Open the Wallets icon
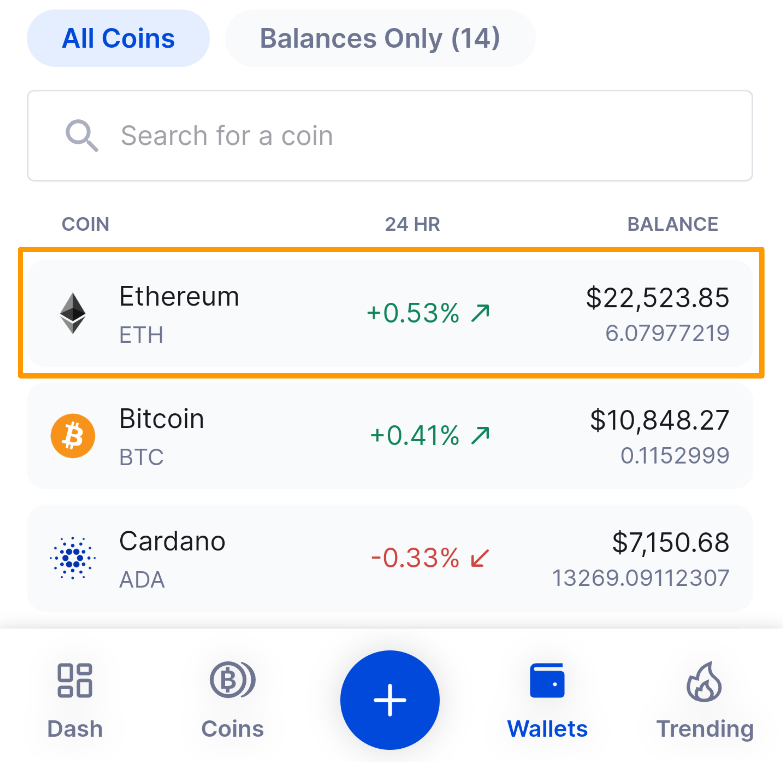783x762 pixels. click(547, 680)
